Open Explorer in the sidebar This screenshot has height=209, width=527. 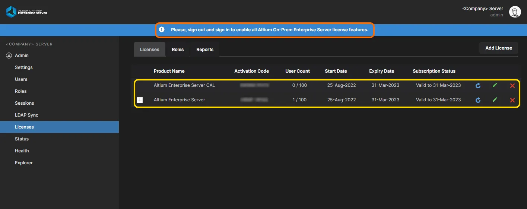coord(24,163)
